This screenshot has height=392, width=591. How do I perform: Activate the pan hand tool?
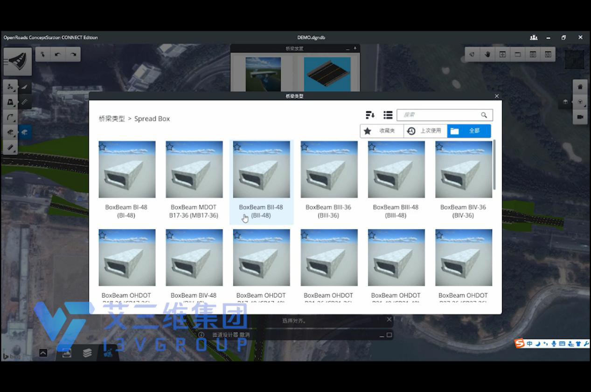[487, 54]
